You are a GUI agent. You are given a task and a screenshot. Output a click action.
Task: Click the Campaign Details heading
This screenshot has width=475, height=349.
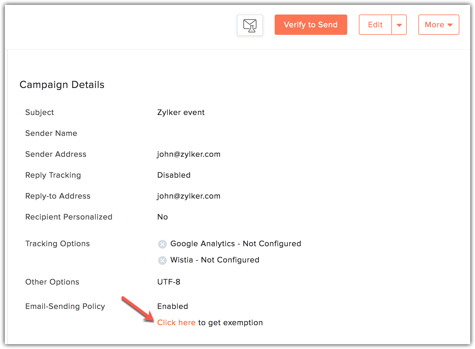click(62, 85)
